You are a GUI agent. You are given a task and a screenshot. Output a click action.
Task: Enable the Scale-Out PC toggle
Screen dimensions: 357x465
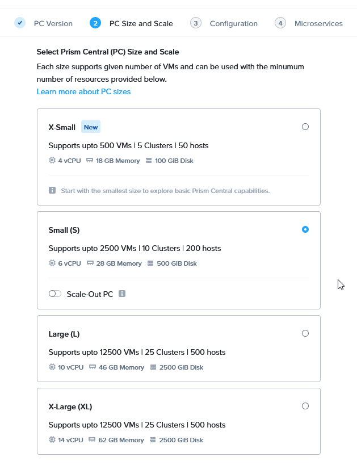[x=55, y=294]
